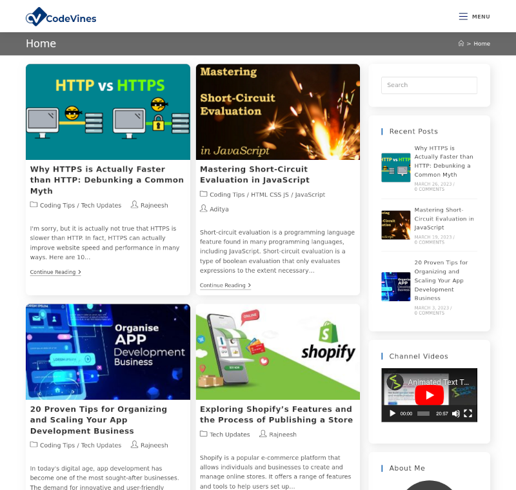Select the JavaScript category link
This screenshot has width=516, height=490.
click(x=310, y=195)
